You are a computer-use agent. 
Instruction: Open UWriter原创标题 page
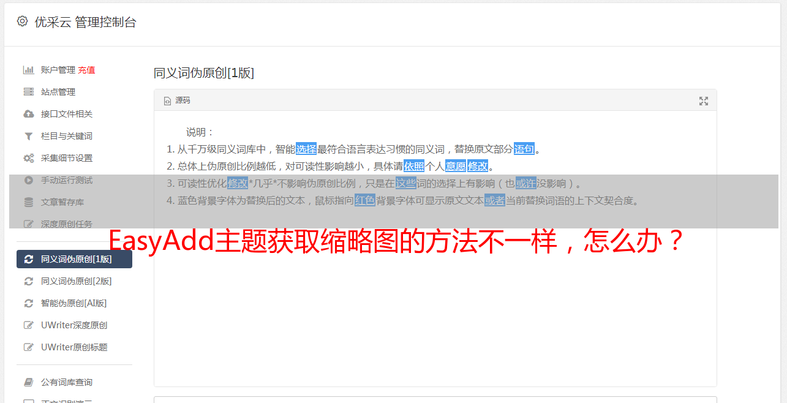[x=74, y=347]
